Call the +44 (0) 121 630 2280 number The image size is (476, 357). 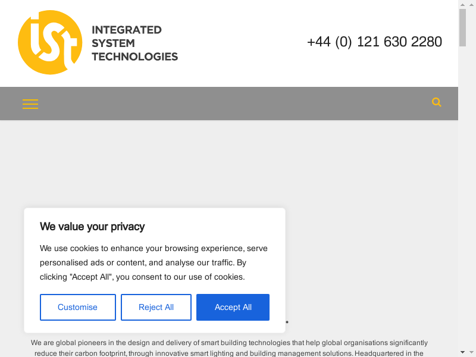click(x=374, y=42)
